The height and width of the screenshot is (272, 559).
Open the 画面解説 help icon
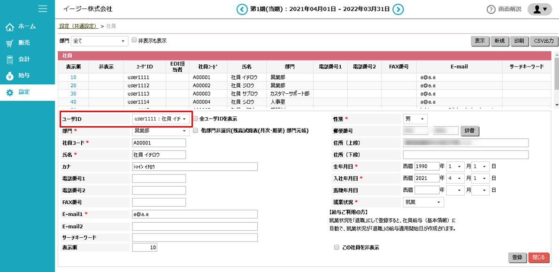point(491,9)
